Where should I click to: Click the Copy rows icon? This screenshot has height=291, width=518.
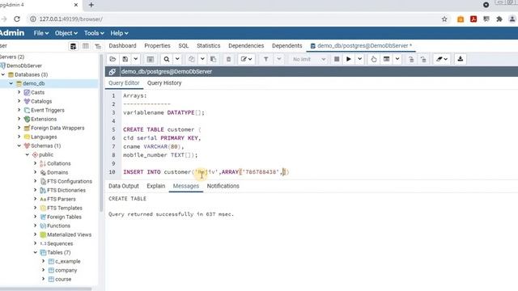point(192,59)
